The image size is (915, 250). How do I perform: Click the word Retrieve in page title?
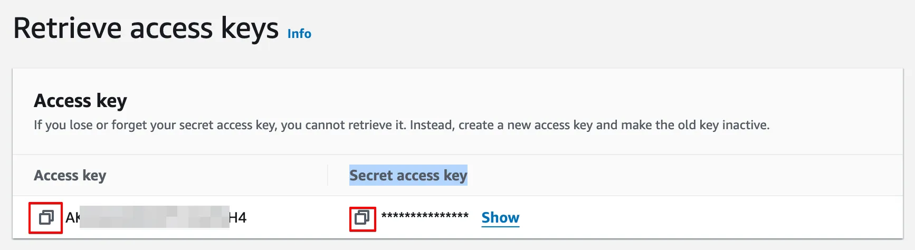pos(68,28)
